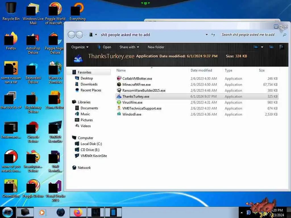Toggle the preview pane icon in toolbar

coord(271,47)
